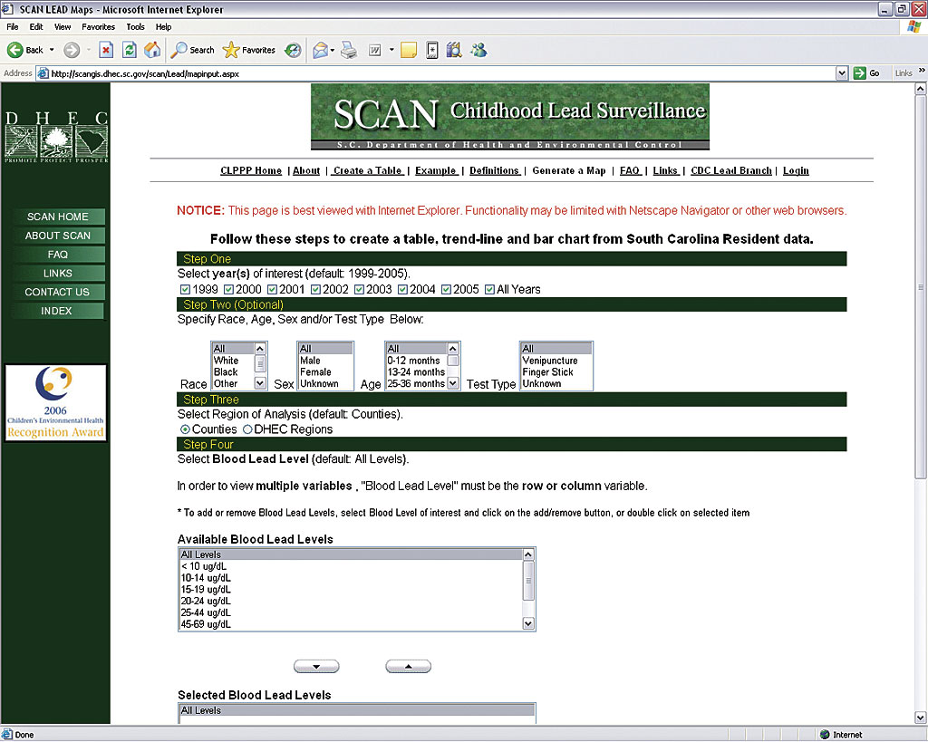Open the View menu

click(63, 26)
